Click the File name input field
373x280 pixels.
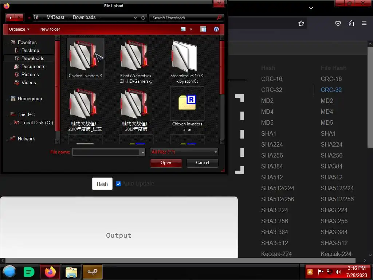[x=106, y=152]
